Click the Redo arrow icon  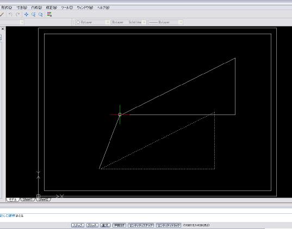tap(18, 15)
